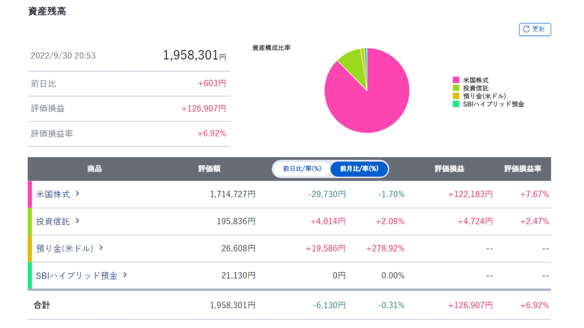This screenshot has width=584, height=328.
Task: Open the 預り金(米ドル) link
Action: pyautogui.click(x=65, y=248)
